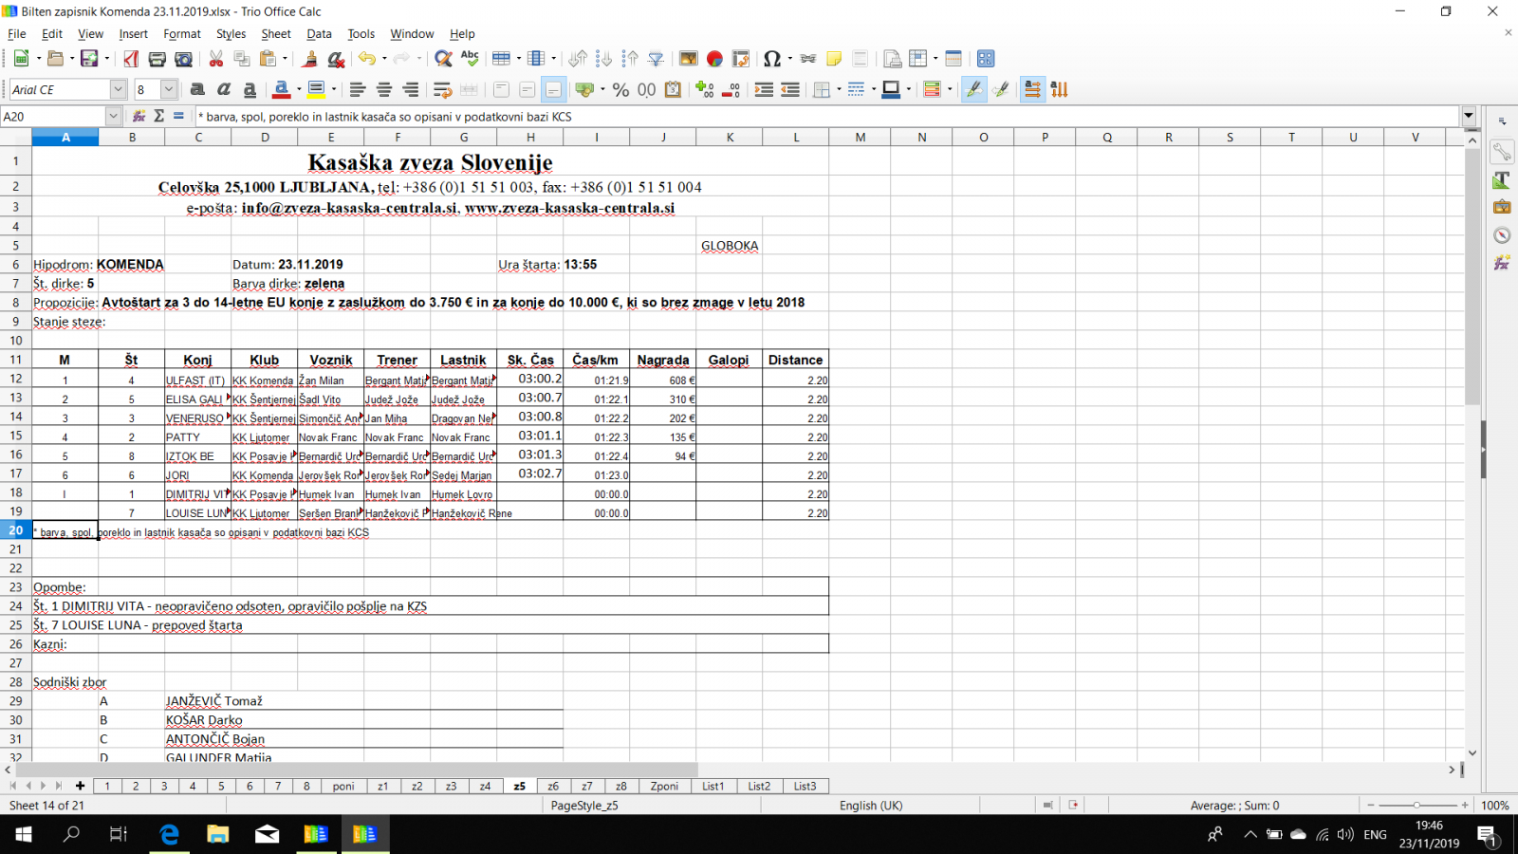Switch to the Zponi sheet tab

point(664,786)
